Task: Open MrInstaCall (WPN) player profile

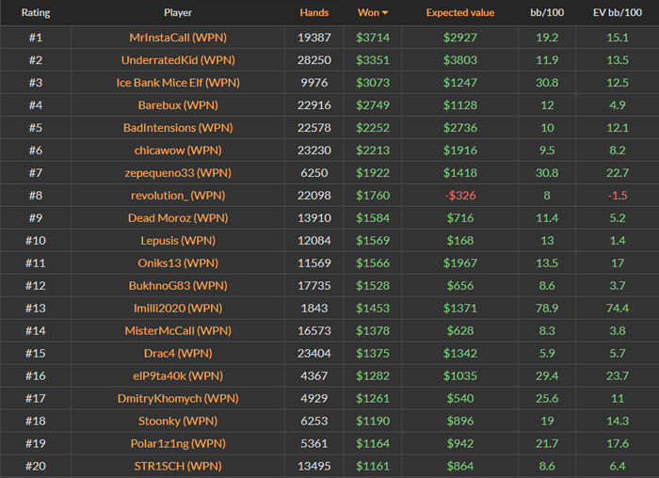Action: coord(177,38)
